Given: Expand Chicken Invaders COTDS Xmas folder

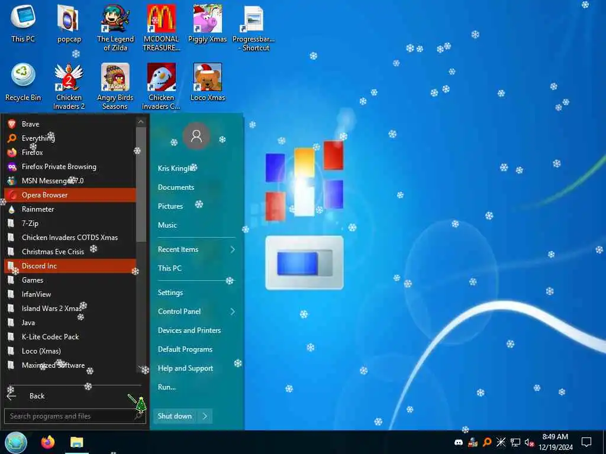Looking at the screenshot, I should [x=70, y=238].
